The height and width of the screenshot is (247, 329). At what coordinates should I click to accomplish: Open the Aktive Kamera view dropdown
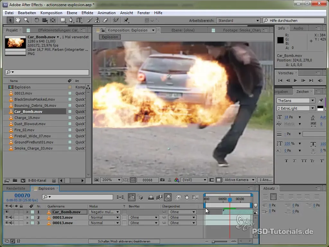click(x=239, y=180)
